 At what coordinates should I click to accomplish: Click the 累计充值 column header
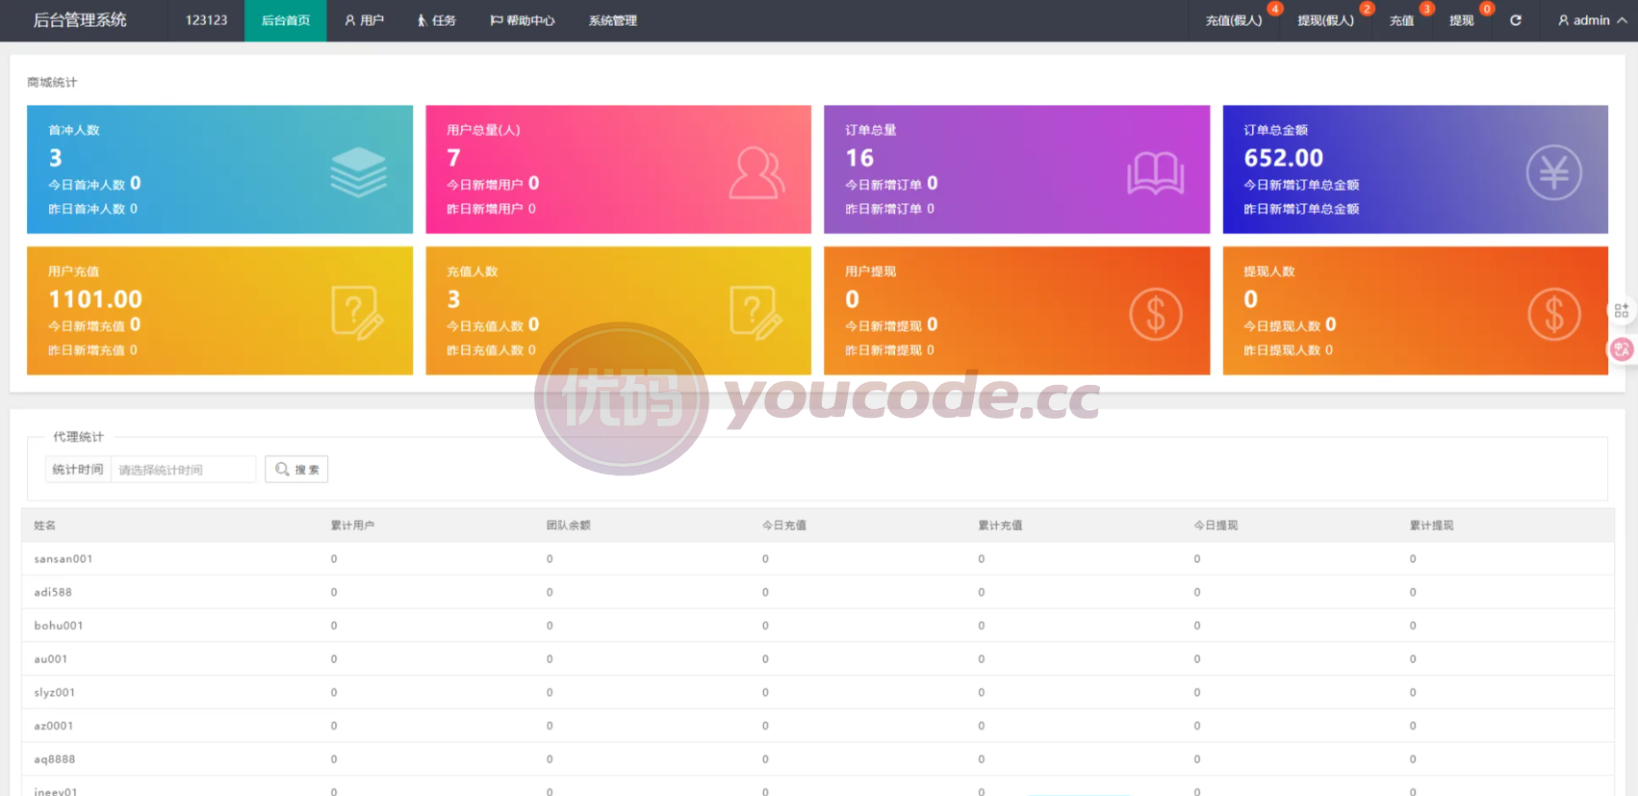1000,526
